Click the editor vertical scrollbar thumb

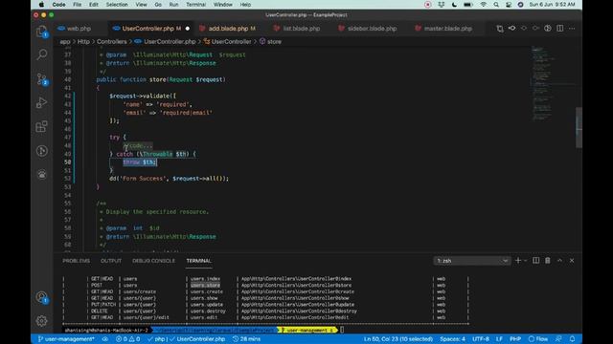579,127
